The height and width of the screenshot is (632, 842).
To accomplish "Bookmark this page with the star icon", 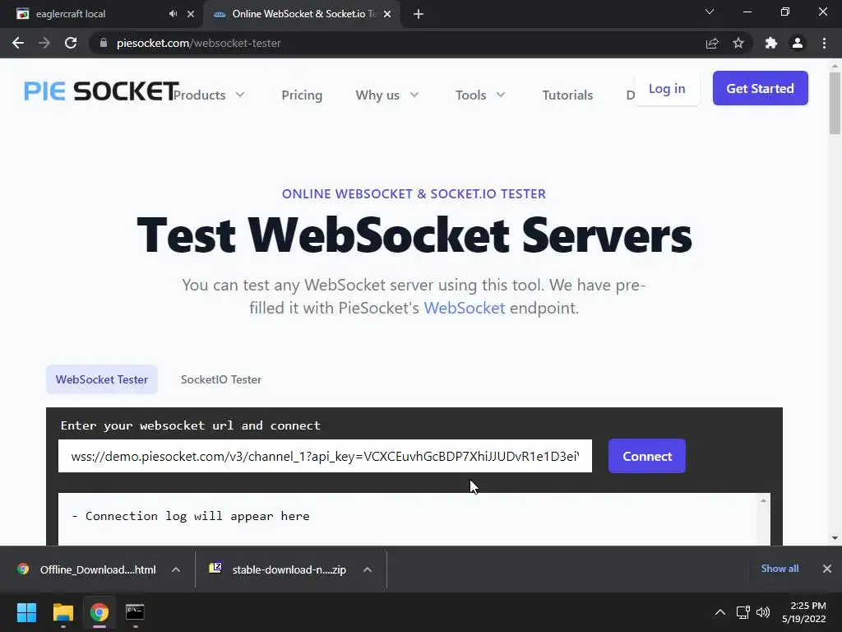I will pos(738,43).
